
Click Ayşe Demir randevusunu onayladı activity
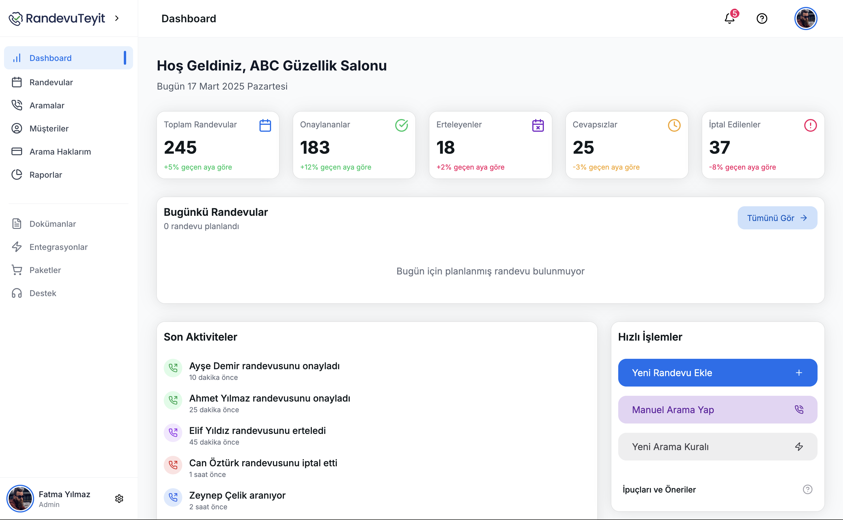click(264, 366)
